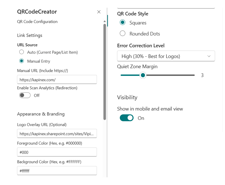The image size is (225, 185).
Task: Click the chevron on Error Correction dropdown
Action: coord(209,56)
